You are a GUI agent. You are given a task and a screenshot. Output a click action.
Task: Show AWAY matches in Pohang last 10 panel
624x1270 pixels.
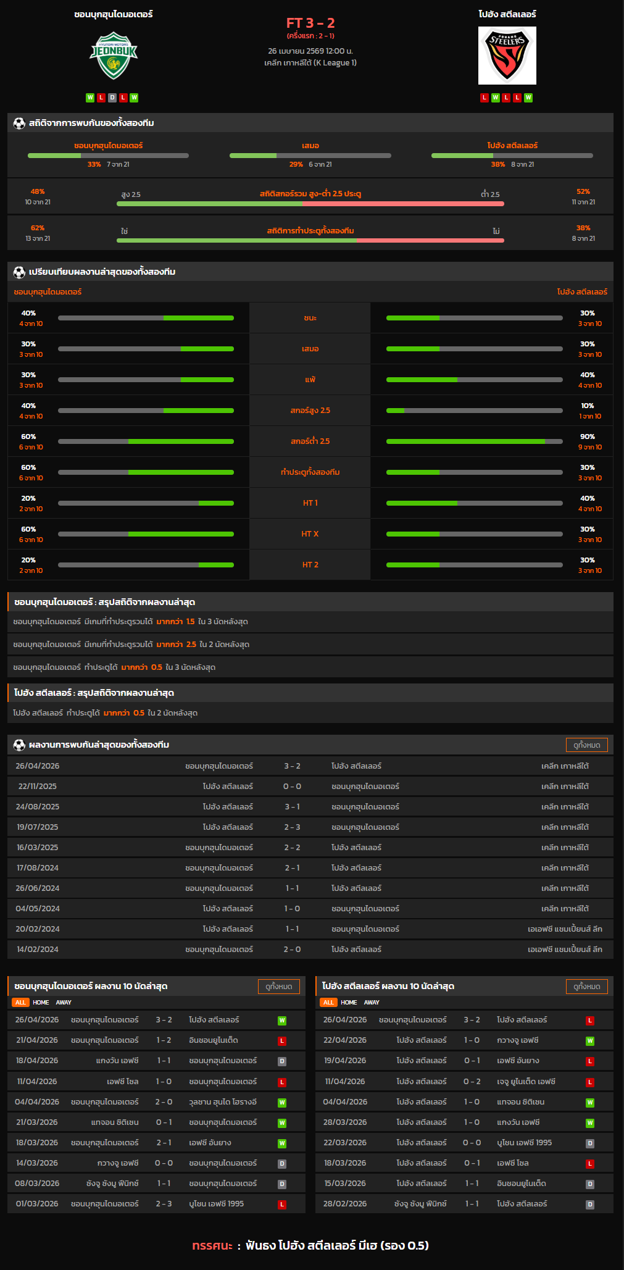(x=372, y=1003)
